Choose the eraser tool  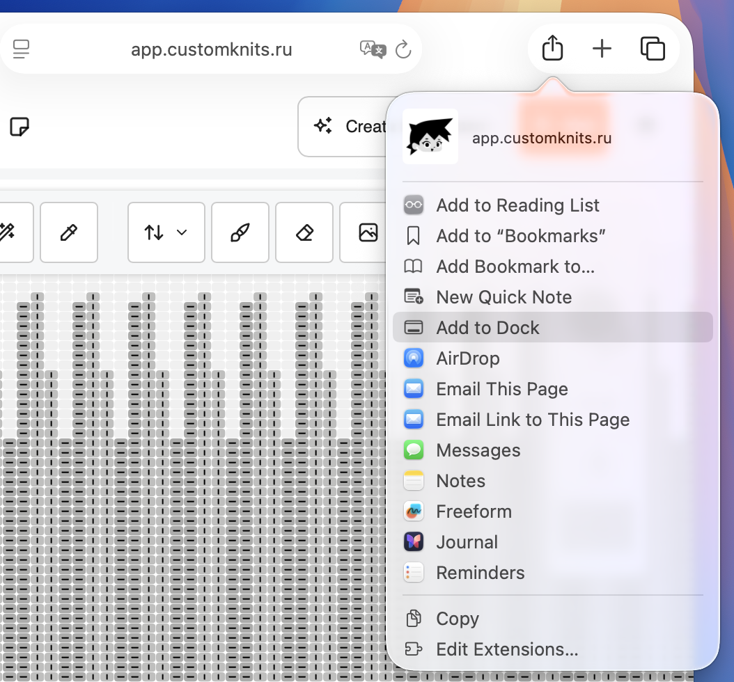pyautogui.click(x=304, y=232)
